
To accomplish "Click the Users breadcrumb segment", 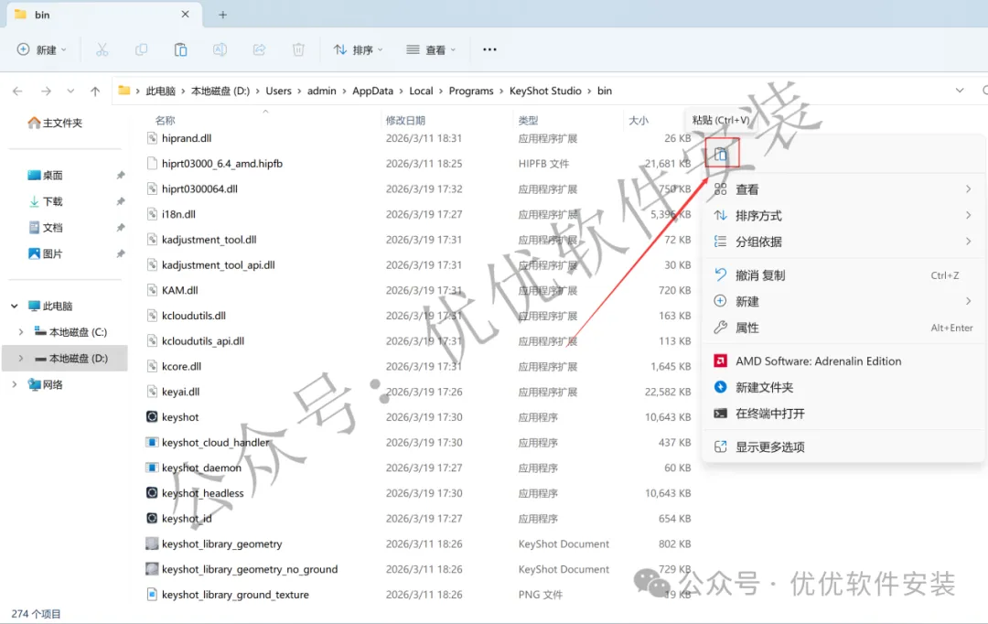I will click(278, 91).
